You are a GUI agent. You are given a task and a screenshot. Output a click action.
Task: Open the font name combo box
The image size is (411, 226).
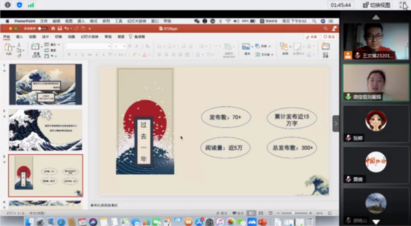click(88, 46)
